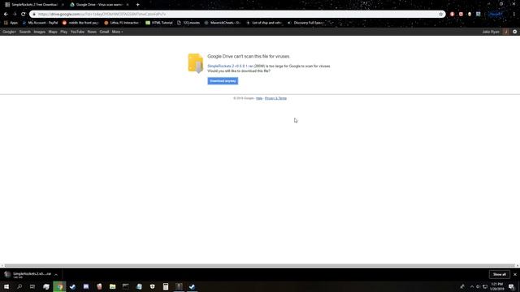Open the 123_movies bookmark
This screenshot has width=520, height=292.
click(x=188, y=23)
